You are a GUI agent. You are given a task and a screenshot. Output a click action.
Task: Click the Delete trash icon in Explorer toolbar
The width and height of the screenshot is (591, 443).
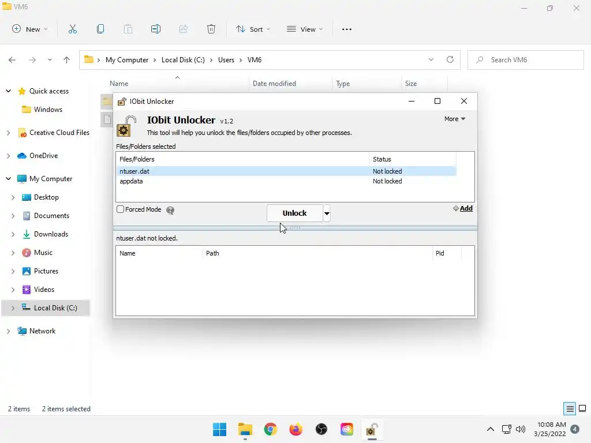[211, 29]
